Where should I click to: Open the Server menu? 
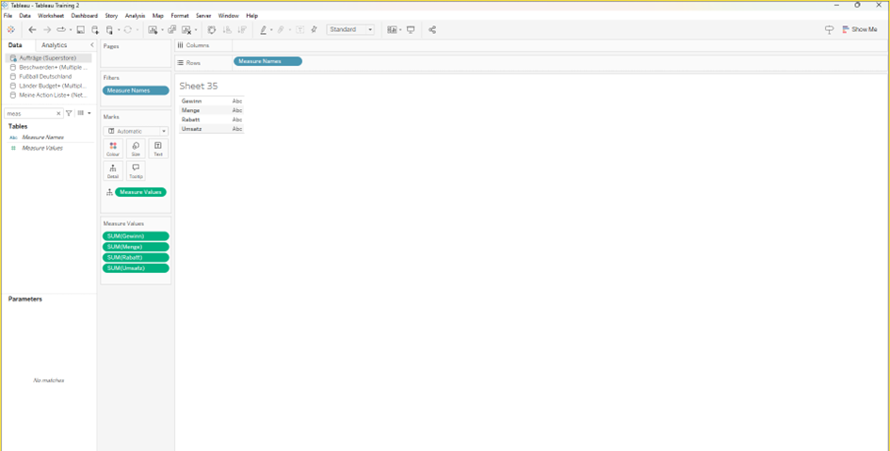point(203,16)
